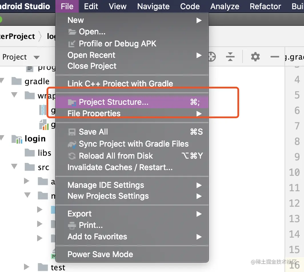This screenshot has height=272, width=304.
Task: Click the locate target crosshair icon
Action: 211,57
